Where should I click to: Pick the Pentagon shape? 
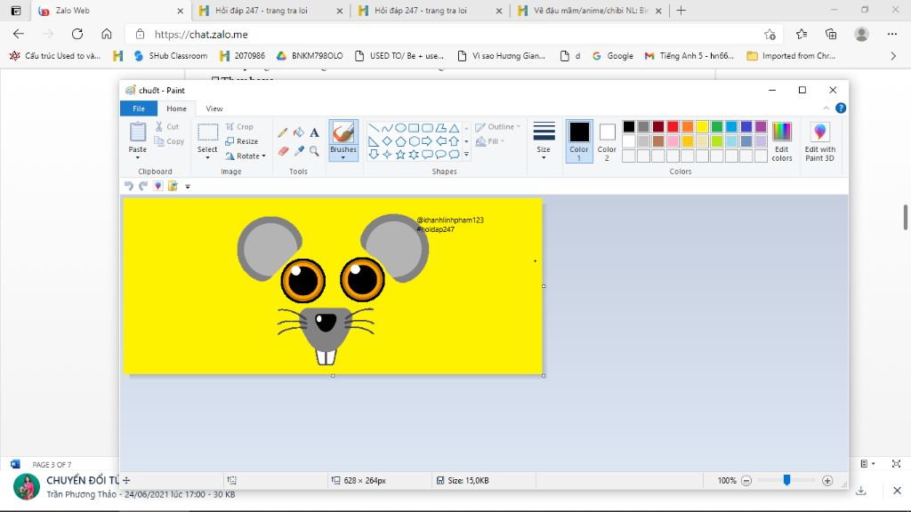click(x=400, y=141)
